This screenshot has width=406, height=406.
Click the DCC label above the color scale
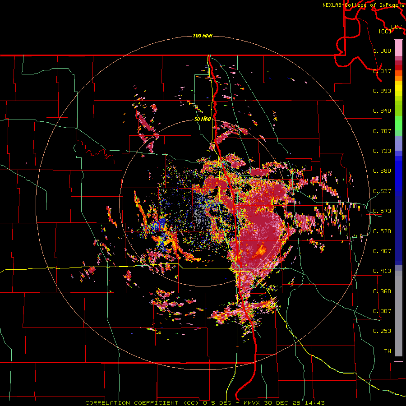click(x=397, y=27)
